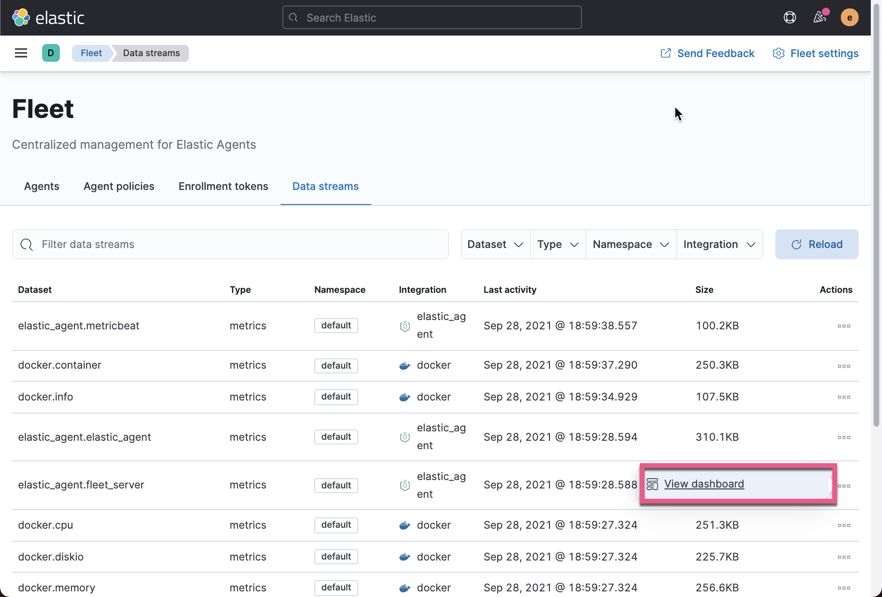This screenshot has height=597, width=882.
Task: Open the help life buoy icon
Action: [790, 17]
